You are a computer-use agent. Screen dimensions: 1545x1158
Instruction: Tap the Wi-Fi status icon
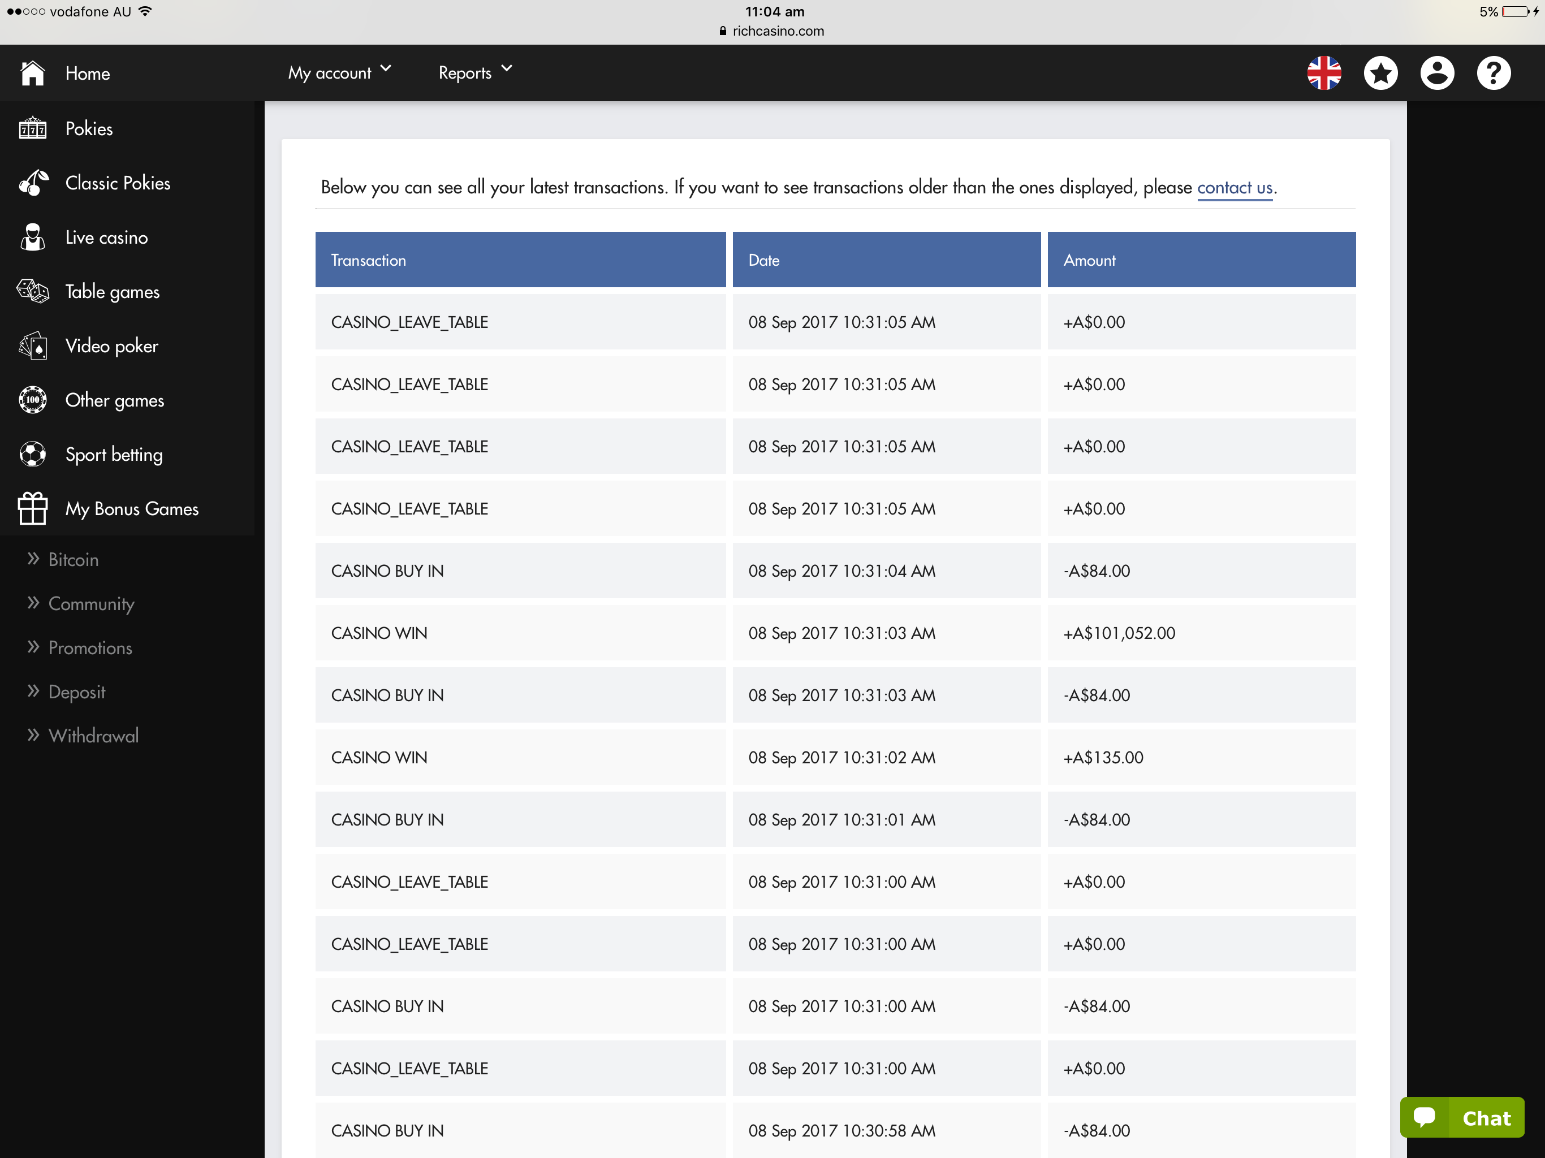145,11
